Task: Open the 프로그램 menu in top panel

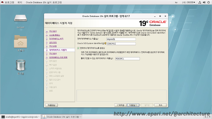Action: tap(10, 2)
